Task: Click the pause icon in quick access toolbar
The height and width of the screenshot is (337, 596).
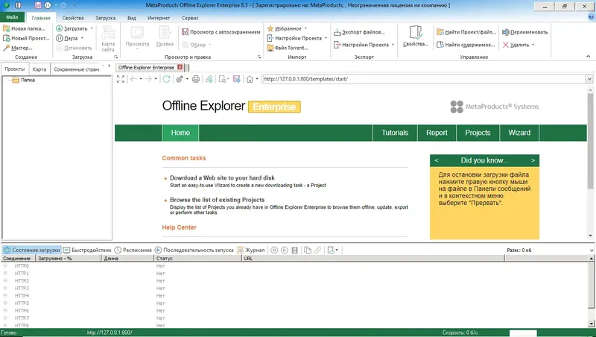Action: (x=48, y=5)
